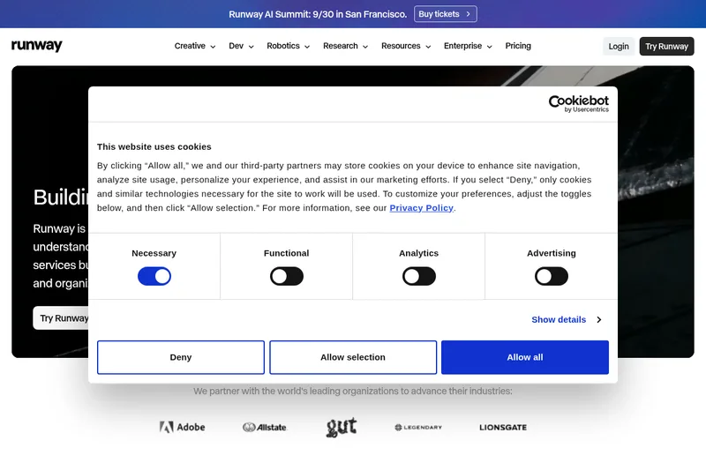This screenshot has height=470, width=706.
Task: Click Try Runway in the header
Action: tap(666, 47)
